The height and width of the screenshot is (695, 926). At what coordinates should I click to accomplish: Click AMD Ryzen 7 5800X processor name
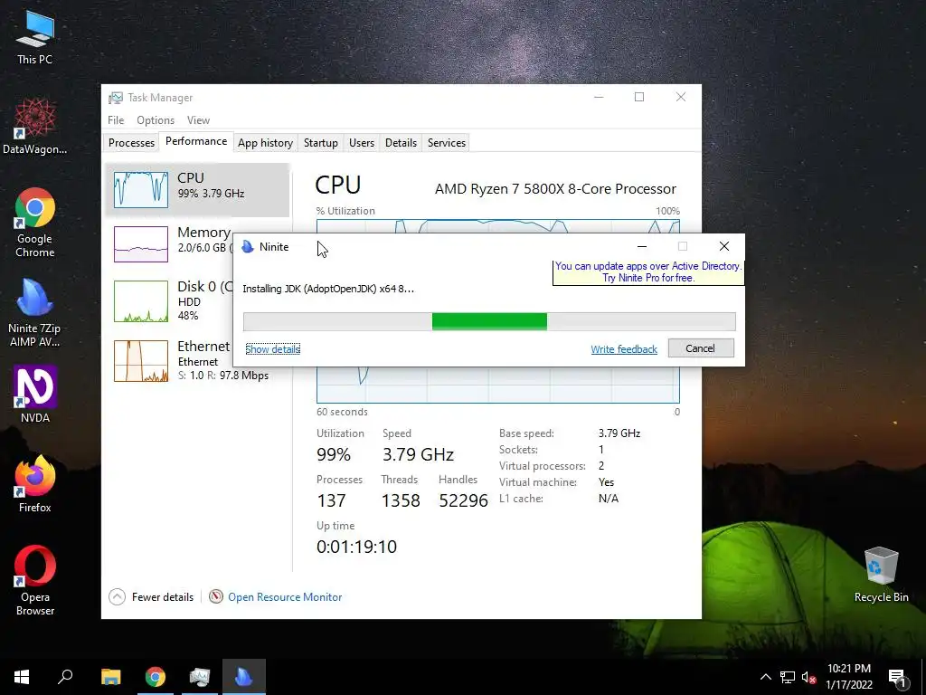pyautogui.click(x=555, y=189)
